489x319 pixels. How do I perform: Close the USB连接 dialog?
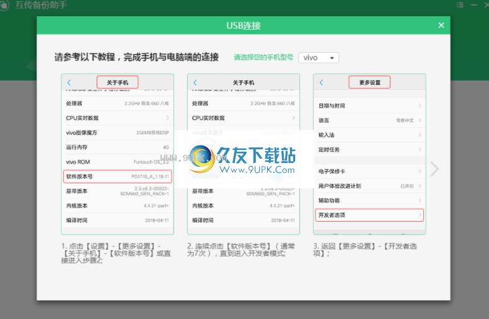(x=441, y=25)
